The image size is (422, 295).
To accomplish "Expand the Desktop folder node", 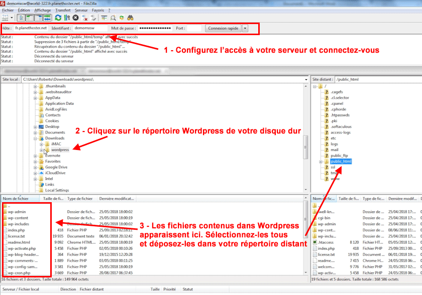I will 35,127.
